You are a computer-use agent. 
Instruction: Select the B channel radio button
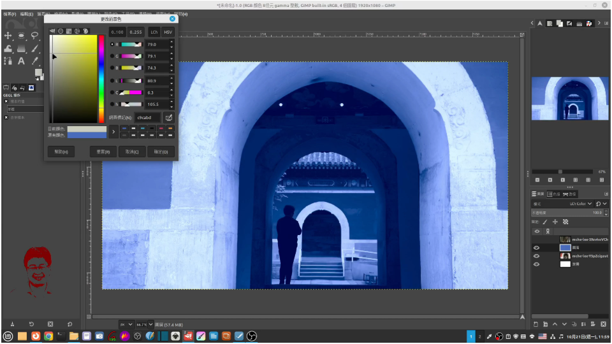112,68
